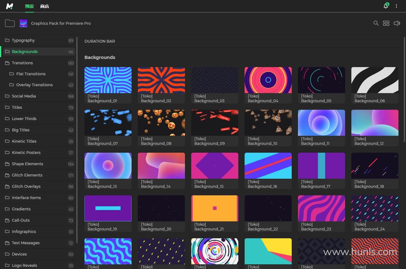This screenshot has width=406, height=269.
Task: Select the Typography category
Action: pyautogui.click(x=23, y=40)
